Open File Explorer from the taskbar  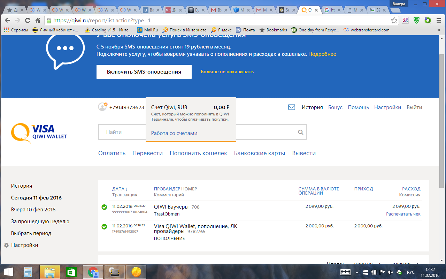pyautogui.click(x=50, y=272)
